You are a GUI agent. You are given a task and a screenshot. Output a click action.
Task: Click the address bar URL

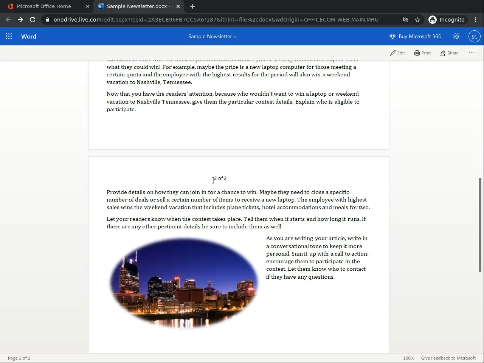pos(216,20)
